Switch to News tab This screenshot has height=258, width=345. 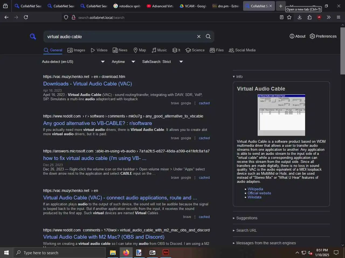coord(120,50)
